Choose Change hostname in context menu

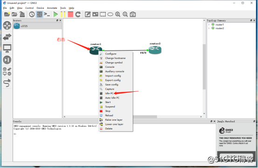[115, 58]
